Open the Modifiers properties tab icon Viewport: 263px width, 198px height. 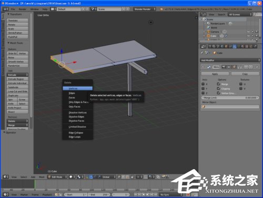pyautogui.click(x=235, y=46)
